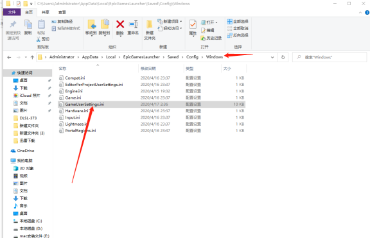The width and height of the screenshot is (370, 238).
Task: Click the Saved breadcrumb segment
Action: 173,57
